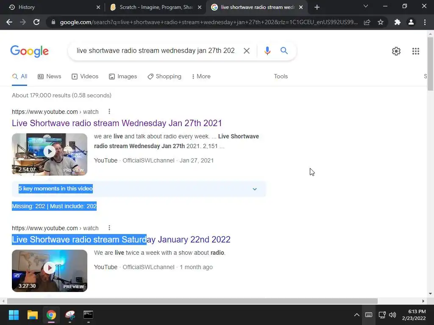The height and width of the screenshot is (325, 434).
Task: Open options for first YouTube result
Action: tap(109, 111)
